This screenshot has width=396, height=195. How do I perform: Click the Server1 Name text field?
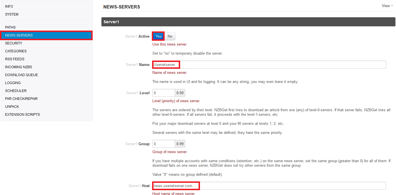click(x=269, y=65)
